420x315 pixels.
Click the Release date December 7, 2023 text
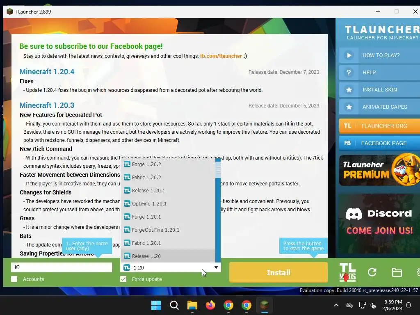pos(284,72)
